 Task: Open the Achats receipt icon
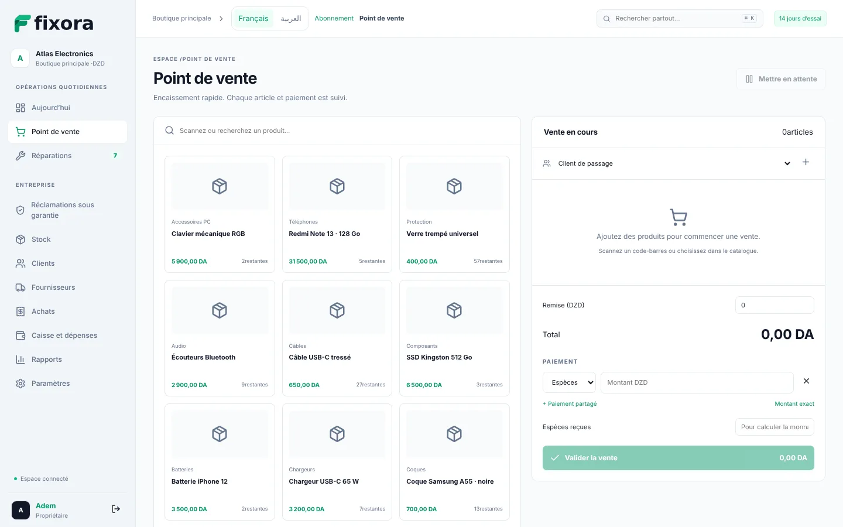point(20,312)
